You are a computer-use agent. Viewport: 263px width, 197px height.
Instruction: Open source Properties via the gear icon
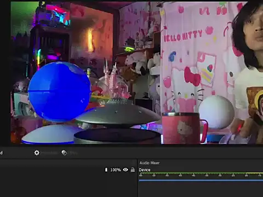[x=37, y=153]
